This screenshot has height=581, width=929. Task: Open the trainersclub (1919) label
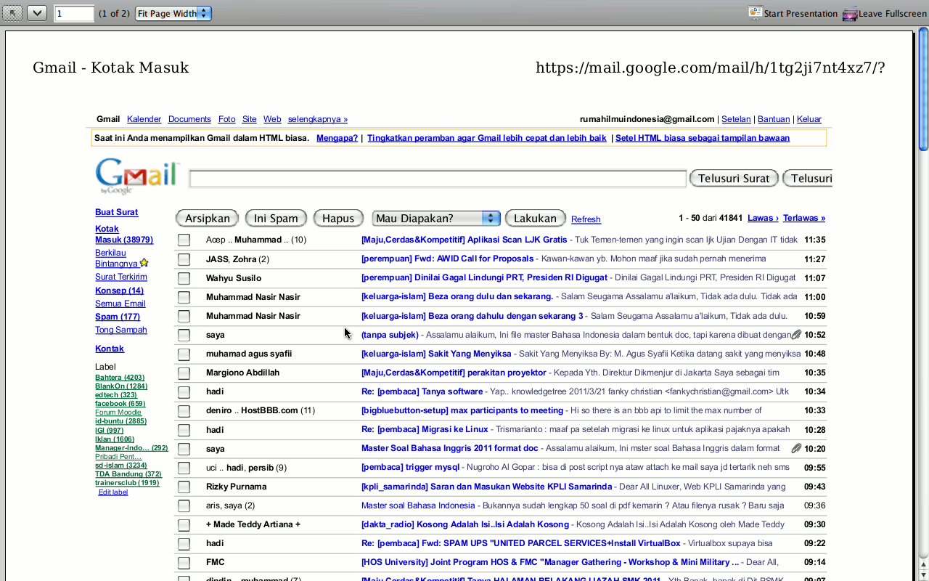tap(127, 483)
